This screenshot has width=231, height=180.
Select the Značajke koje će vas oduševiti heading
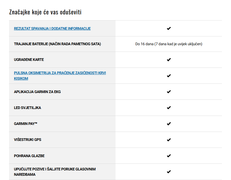(45, 12)
